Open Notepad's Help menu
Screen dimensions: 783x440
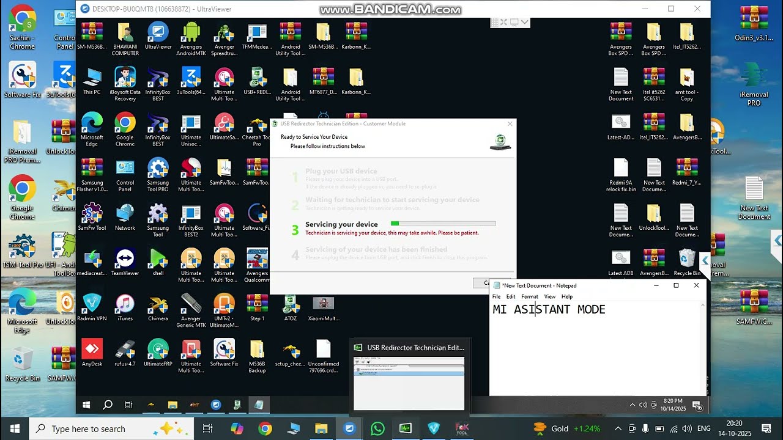pyautogui.click(x=567, y=296)
